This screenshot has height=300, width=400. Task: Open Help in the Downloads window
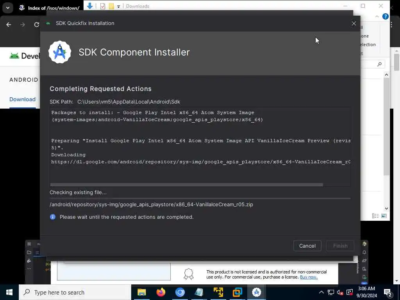386,16
